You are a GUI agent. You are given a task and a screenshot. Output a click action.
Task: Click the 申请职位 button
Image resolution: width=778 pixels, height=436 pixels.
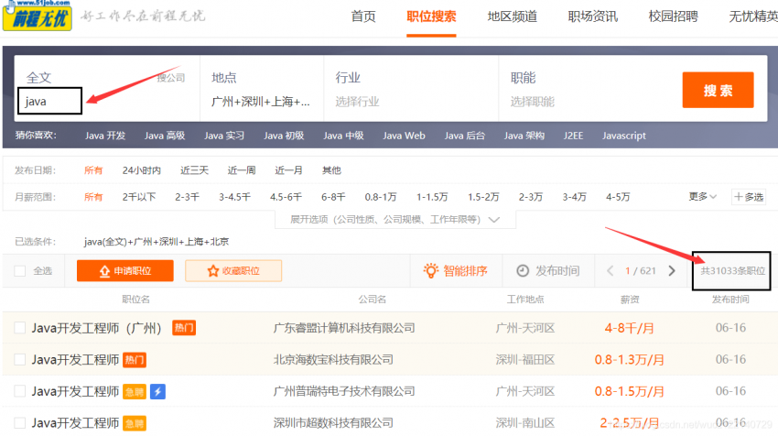point(124,271)
